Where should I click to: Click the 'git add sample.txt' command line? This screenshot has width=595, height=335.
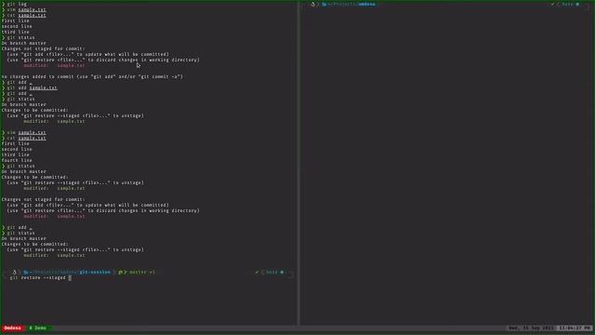coord(32,87)
